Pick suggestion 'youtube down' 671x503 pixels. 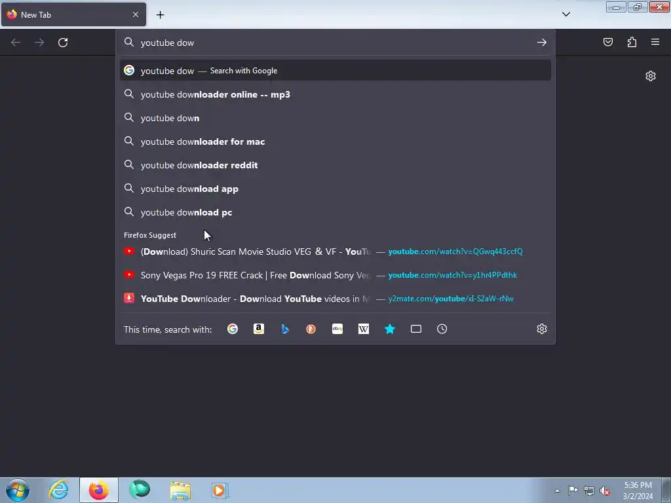click(335, 118)
